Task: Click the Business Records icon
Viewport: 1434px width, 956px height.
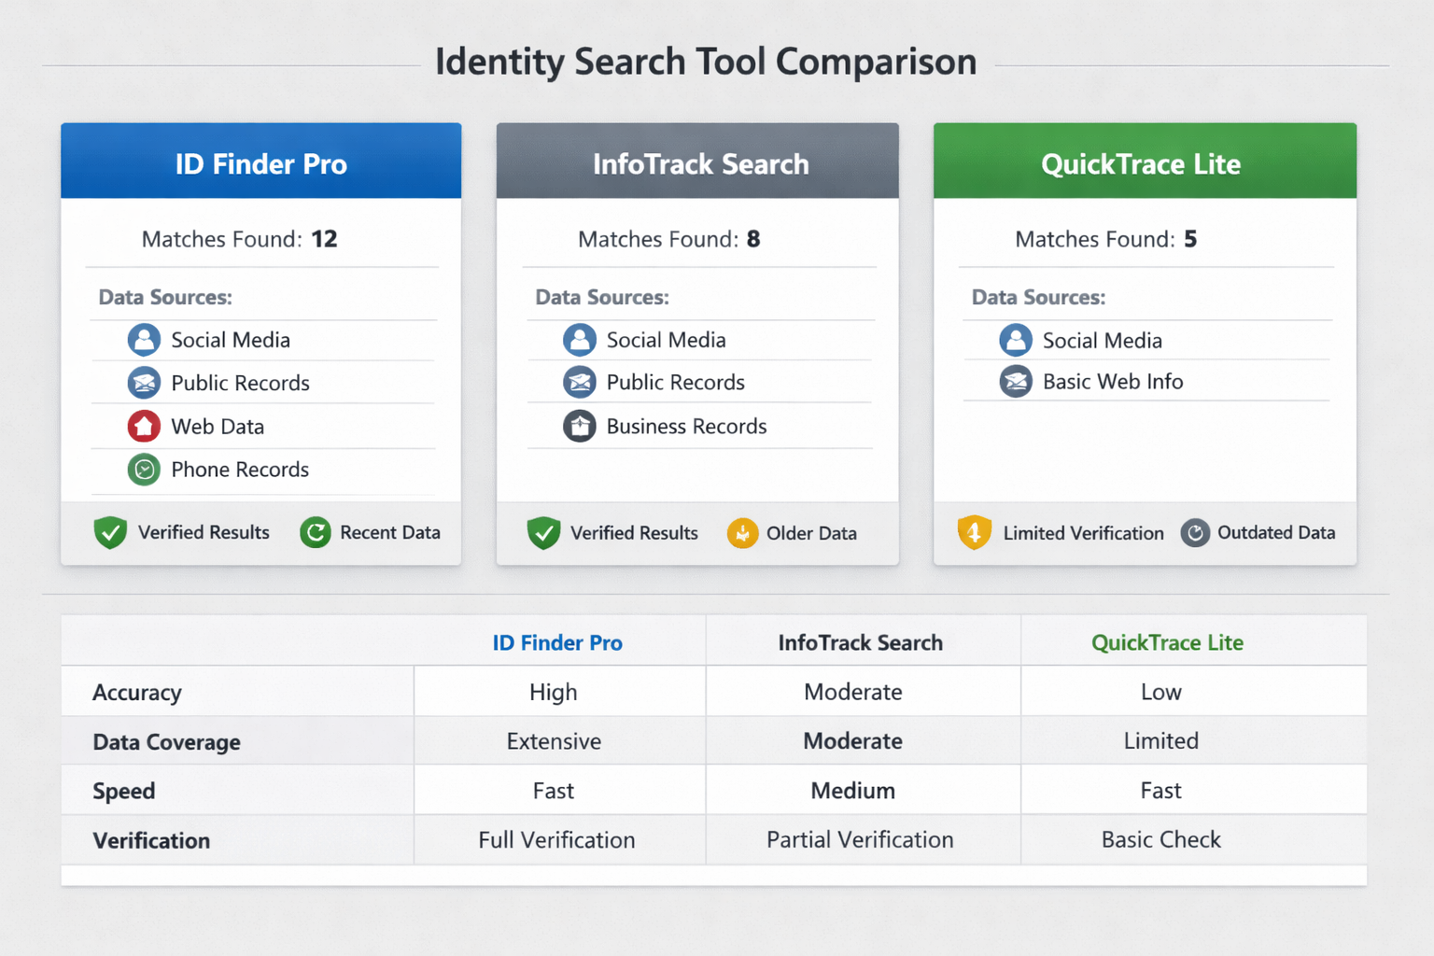Action: (579, 427)
